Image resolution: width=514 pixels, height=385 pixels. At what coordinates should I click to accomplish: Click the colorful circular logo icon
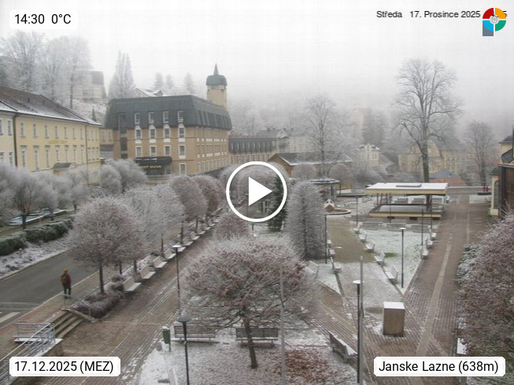[x=494, y=21]
